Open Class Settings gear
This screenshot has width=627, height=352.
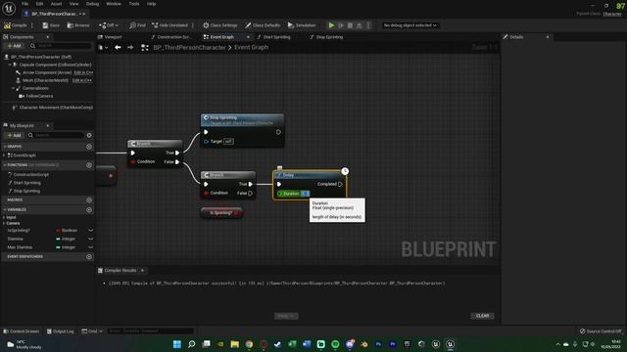(x=219, y=25)
